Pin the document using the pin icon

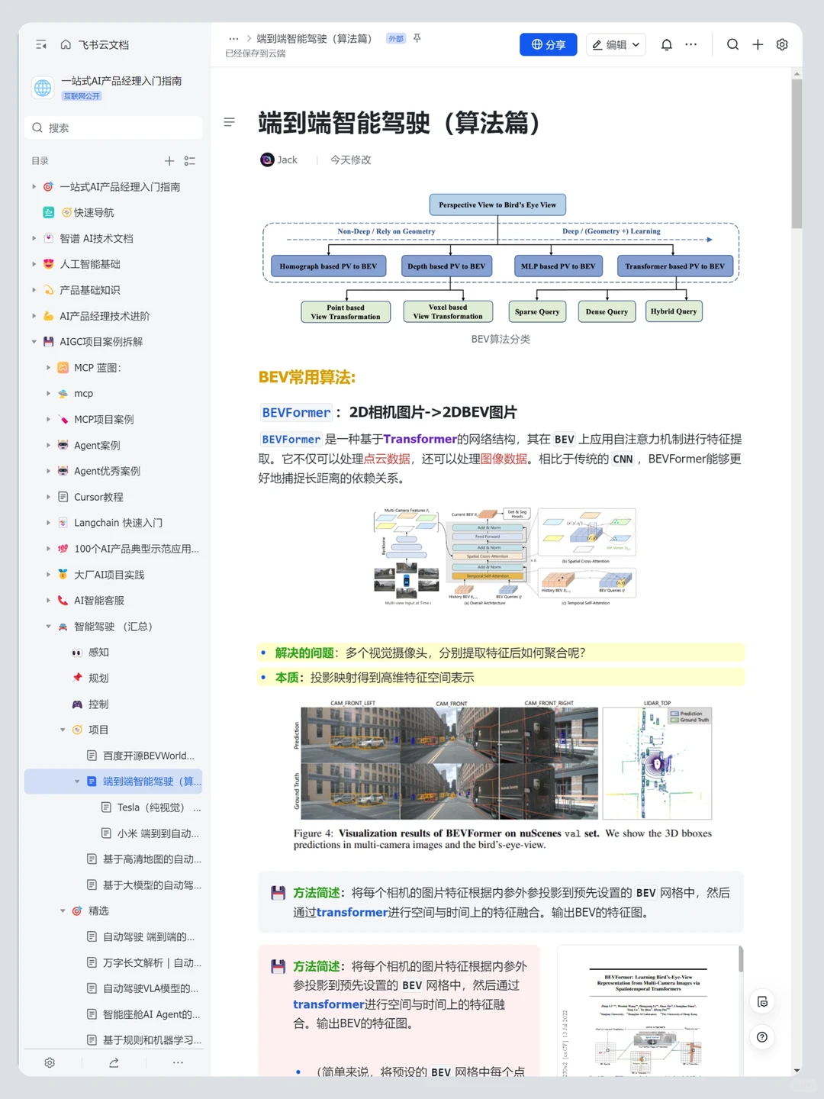(x=416, y=37)
